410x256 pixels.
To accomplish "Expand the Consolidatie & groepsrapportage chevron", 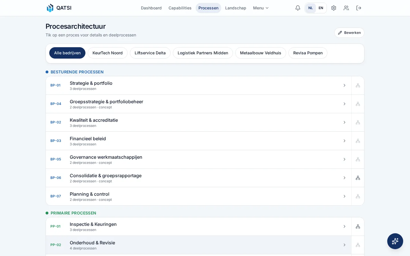I will click(x=345, y=178).
